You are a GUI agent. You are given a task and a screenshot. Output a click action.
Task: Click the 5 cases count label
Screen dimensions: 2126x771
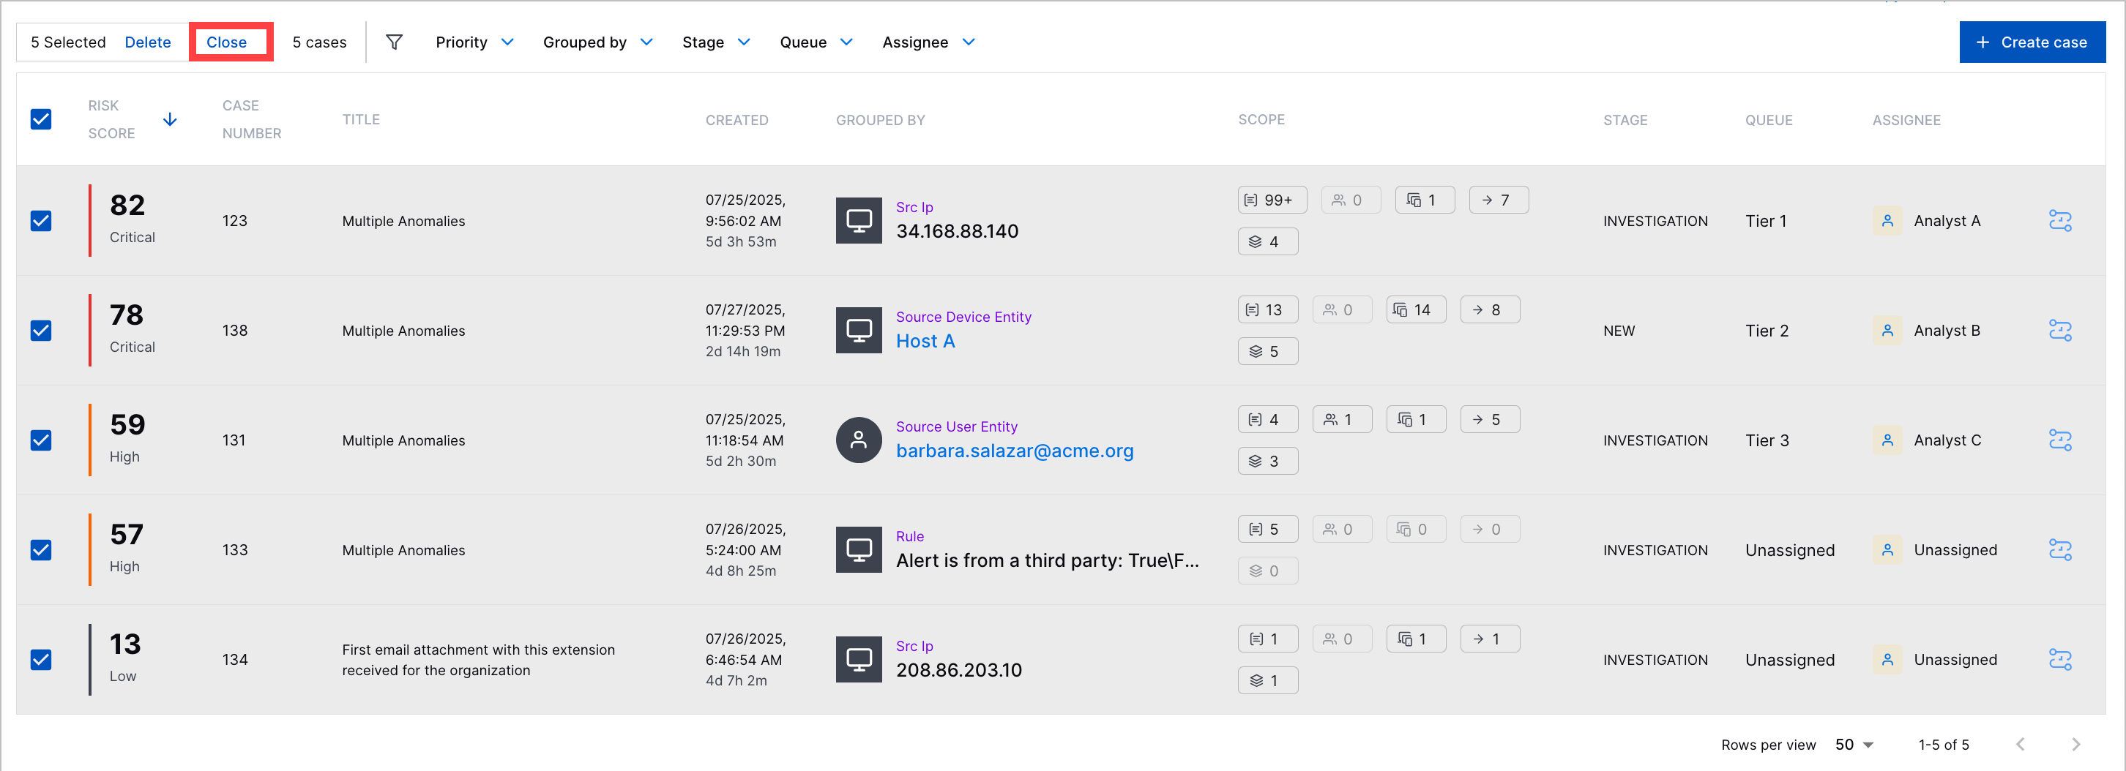click(x=318, y=42)
